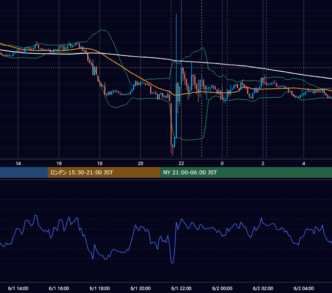Click the 6/1 16:00 date label
332x293 pixels.
pos(59,288)
